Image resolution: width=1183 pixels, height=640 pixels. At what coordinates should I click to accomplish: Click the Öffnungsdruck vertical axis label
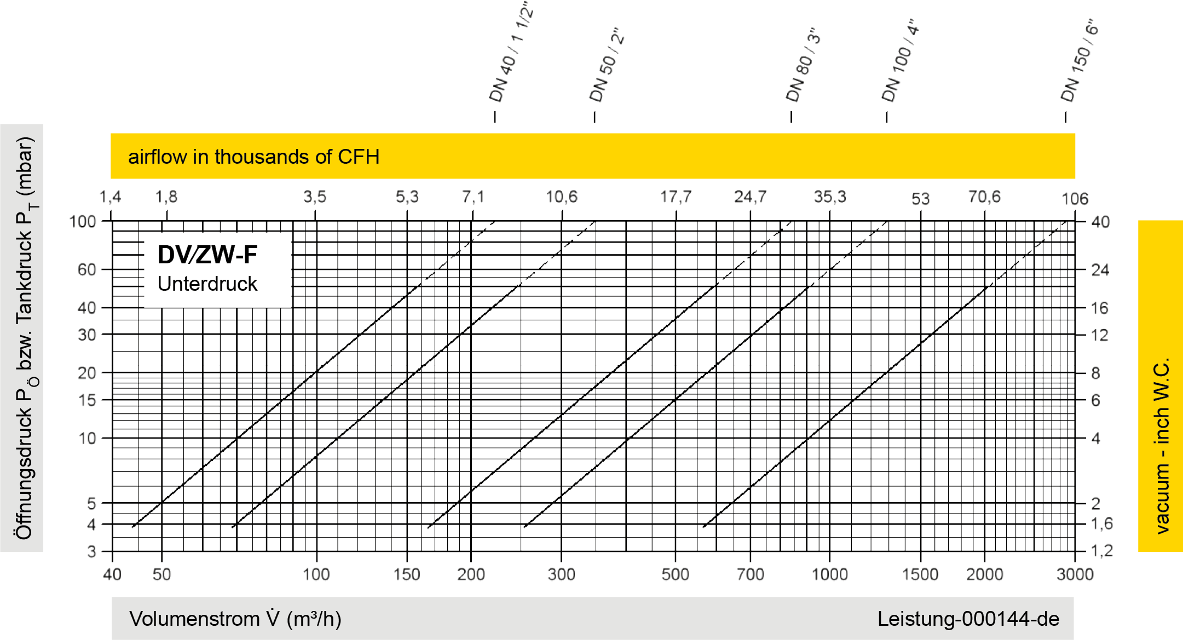22,338
